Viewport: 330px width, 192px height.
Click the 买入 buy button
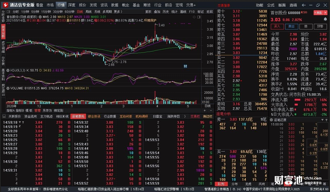tap(277, 26)
